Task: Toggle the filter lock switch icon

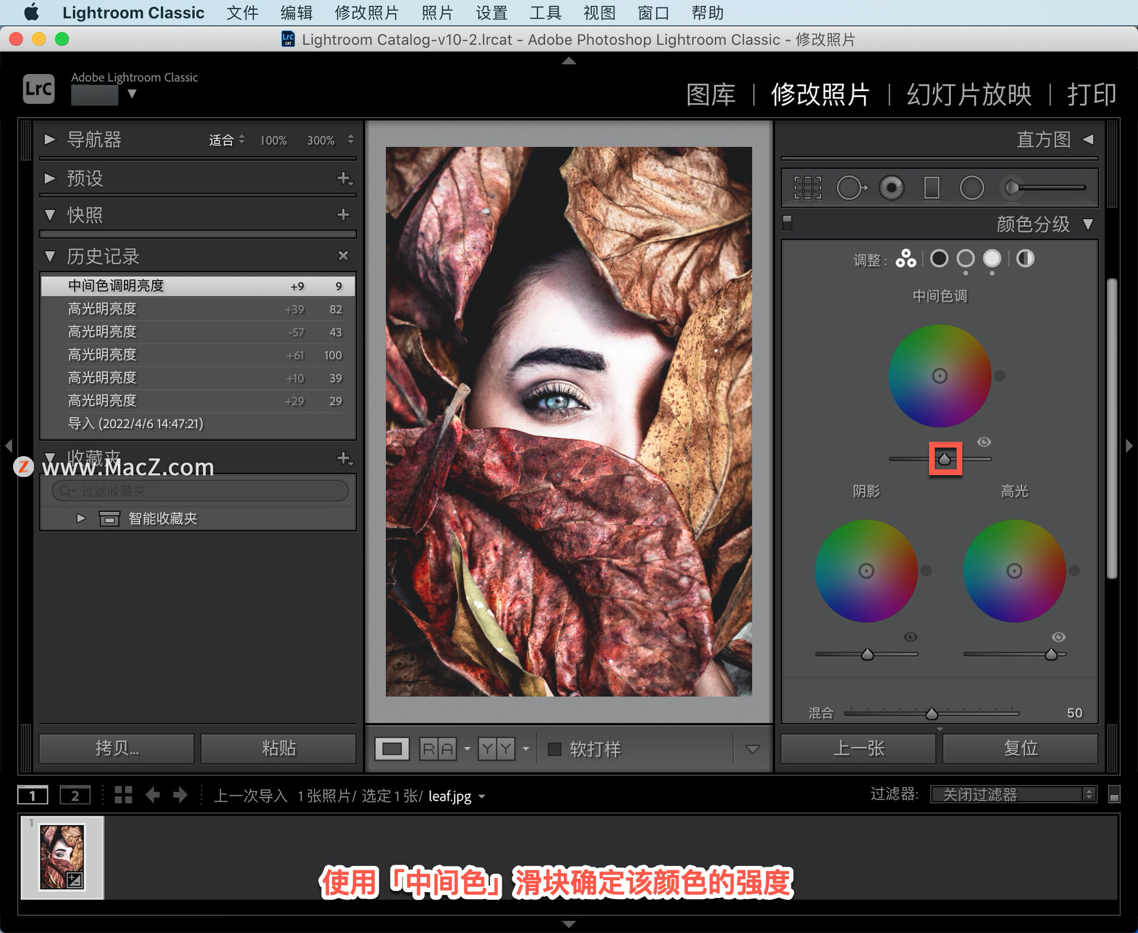Action: [x=1114, y=794]
